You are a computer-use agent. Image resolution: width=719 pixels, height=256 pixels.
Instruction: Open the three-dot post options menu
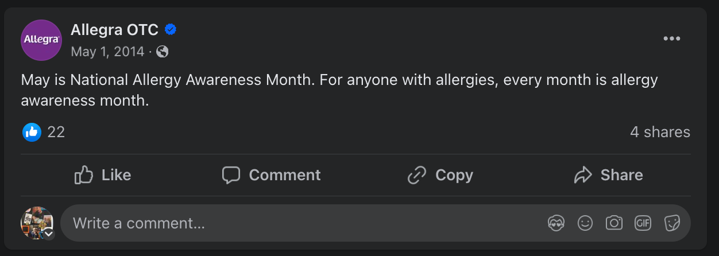[671, 39]
